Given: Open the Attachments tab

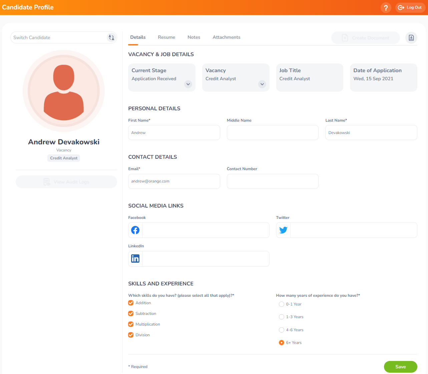Looking at the screenshot, I should [226, 37].
